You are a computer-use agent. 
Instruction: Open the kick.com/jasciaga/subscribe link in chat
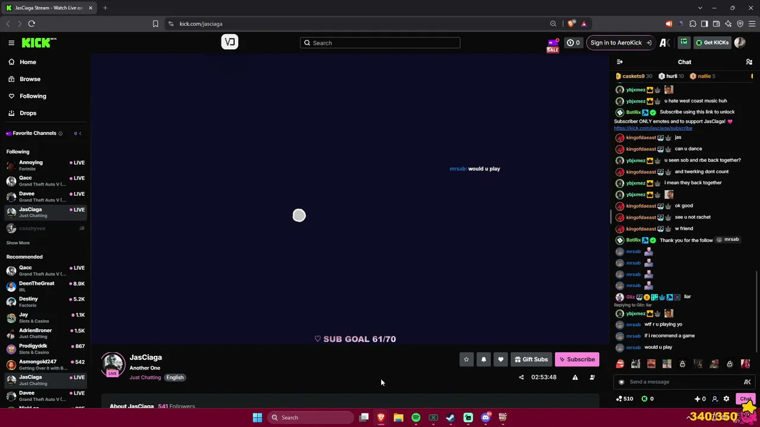[x=653, y=128]
